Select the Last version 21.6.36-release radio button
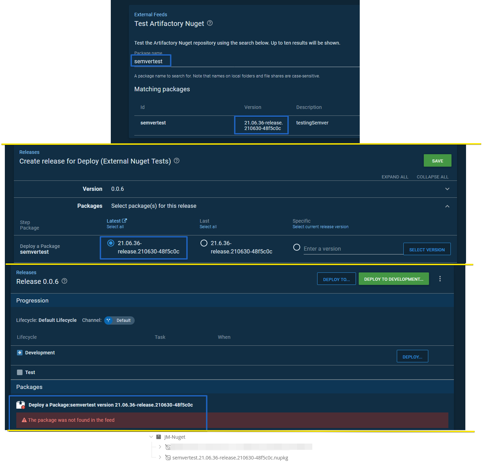The image size is (483, 465). 204,243
